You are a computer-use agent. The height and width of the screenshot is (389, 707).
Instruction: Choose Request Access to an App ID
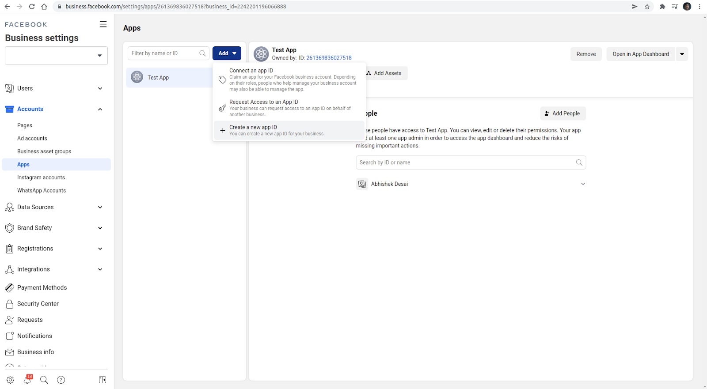coord(289,108)
